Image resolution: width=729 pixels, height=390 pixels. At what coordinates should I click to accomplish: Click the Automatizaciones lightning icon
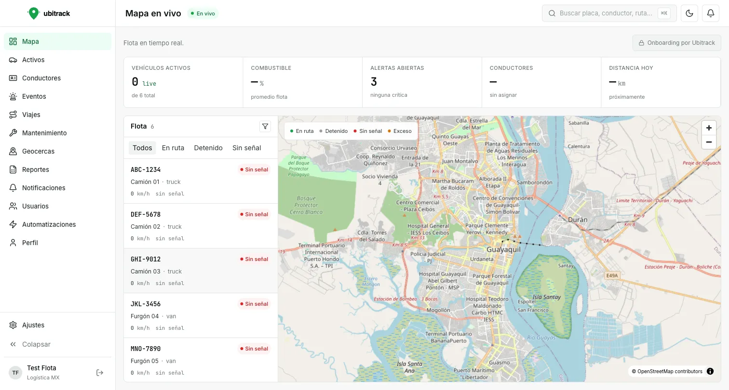pyautogui.click(x=13, y=224)
